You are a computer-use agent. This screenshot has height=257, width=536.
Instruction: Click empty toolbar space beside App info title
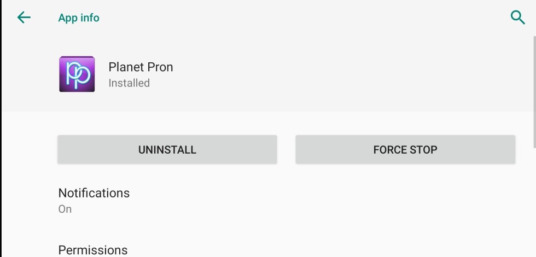pos(301,17)
